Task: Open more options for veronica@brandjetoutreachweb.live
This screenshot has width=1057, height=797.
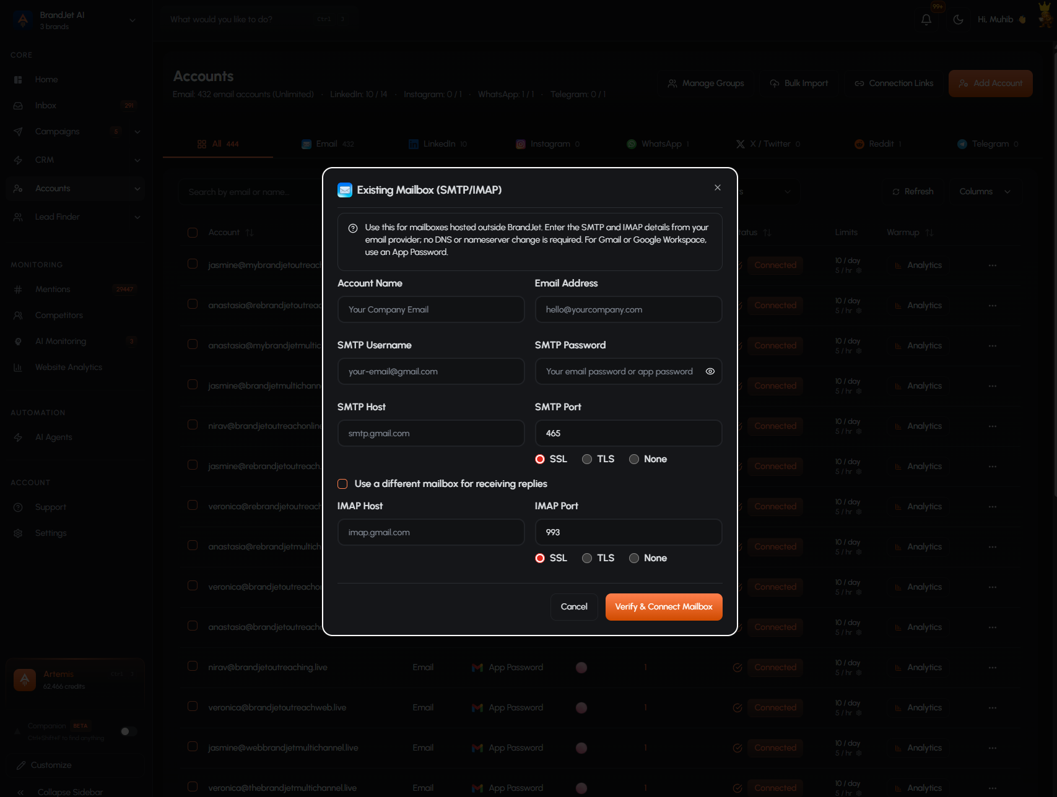Action: tap(993, 708)
